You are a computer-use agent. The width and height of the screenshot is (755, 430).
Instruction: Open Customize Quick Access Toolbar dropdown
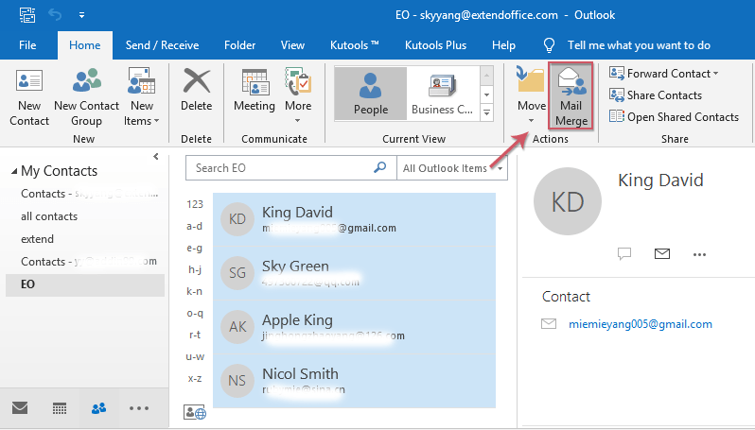click(82, 15)
